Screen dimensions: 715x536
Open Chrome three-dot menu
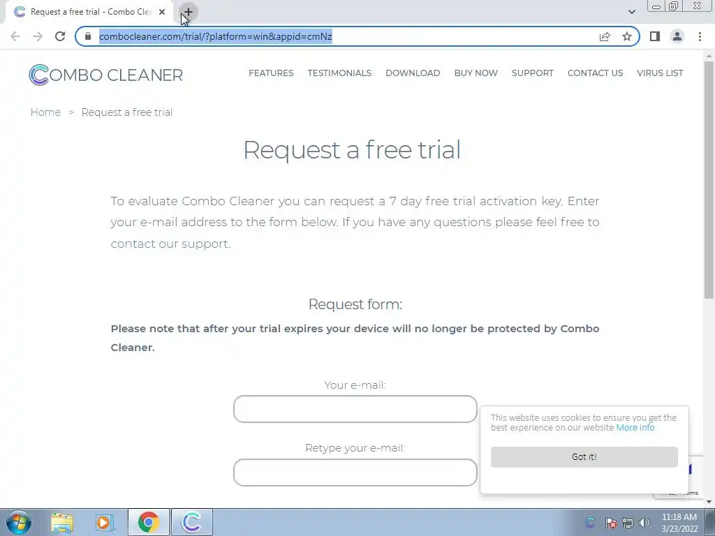[700, 36]
